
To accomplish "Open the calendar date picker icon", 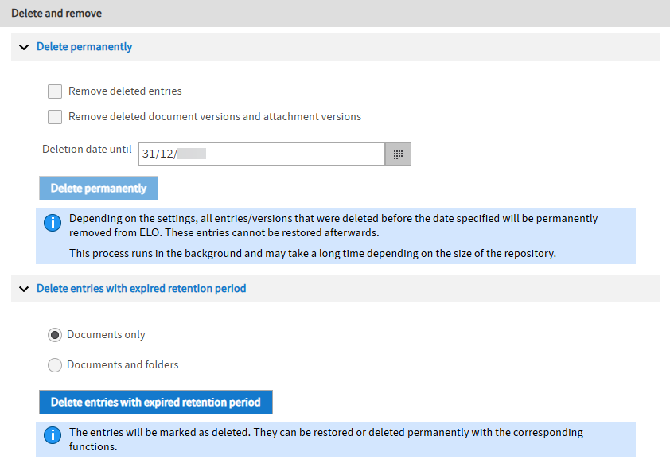I will 398,154.
